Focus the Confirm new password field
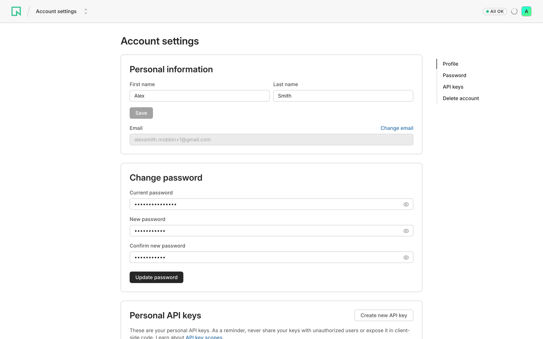543x339 pixels. [271, 257]
